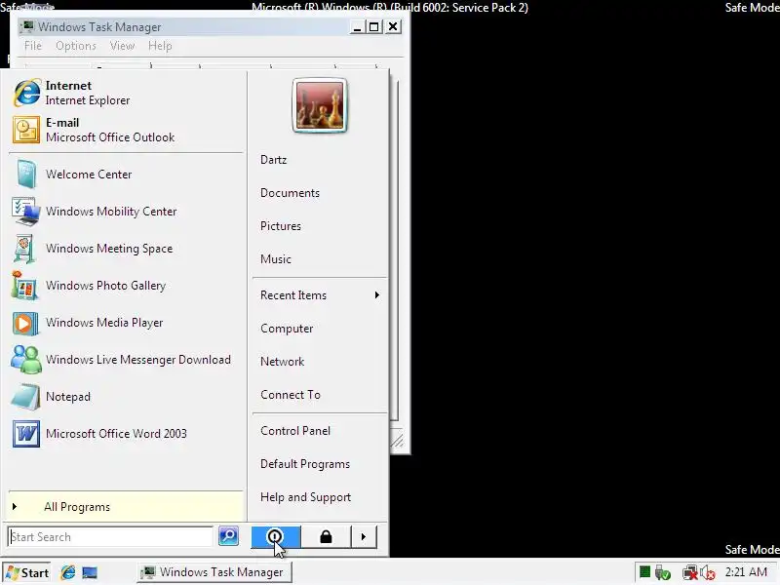Start Windows Media Player
This screenshot has width=780, height=585.
pos(127,323)
